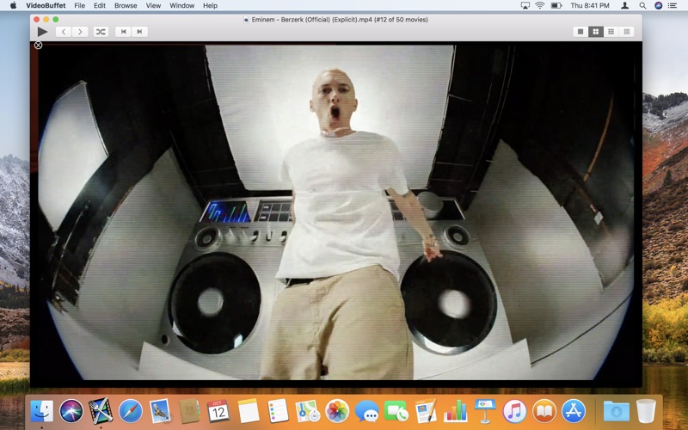
Task: Activate Siri from the menu bar
Action: pos(658,6)
